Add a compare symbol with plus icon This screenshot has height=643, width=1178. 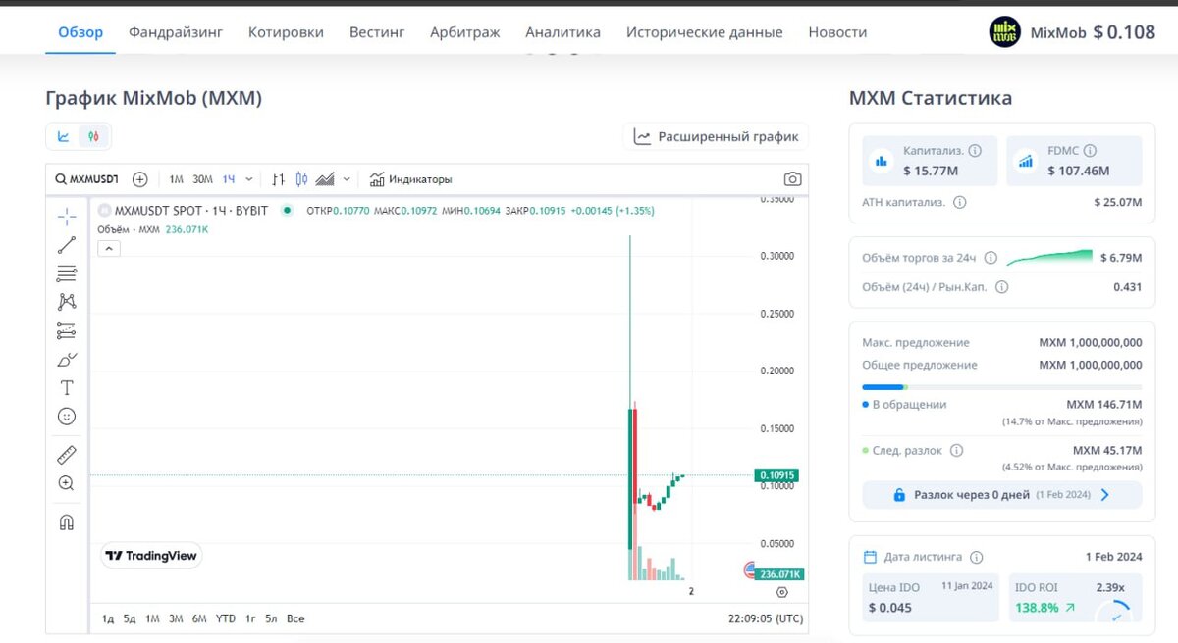tap(140, 179)
